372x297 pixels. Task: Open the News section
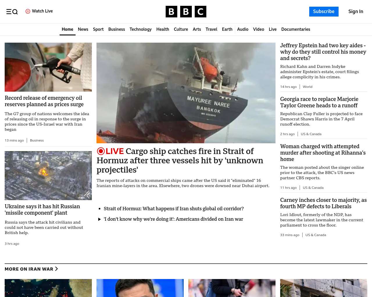point(83,29)
